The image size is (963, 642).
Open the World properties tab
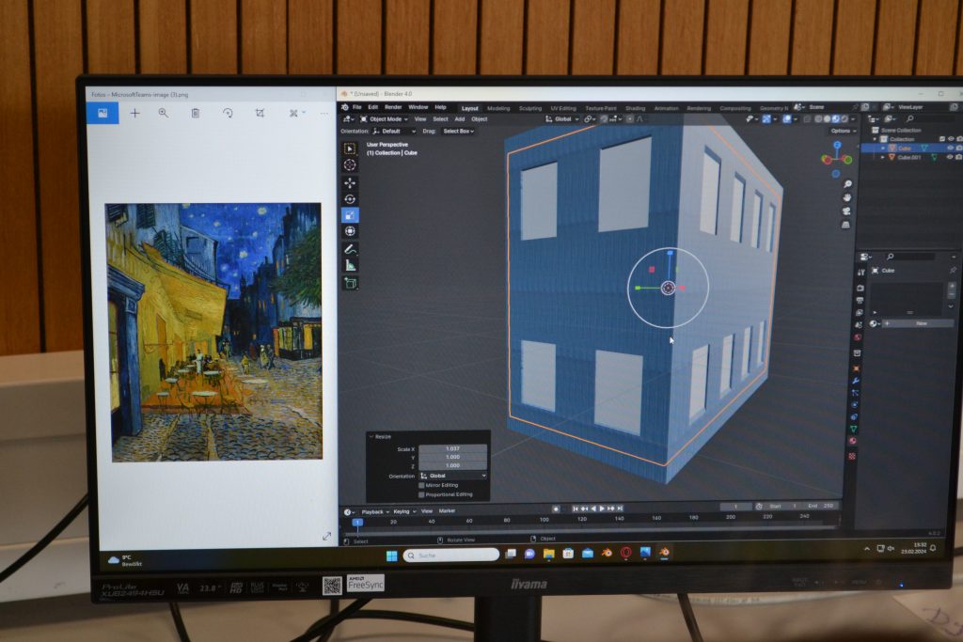point(858,337)
